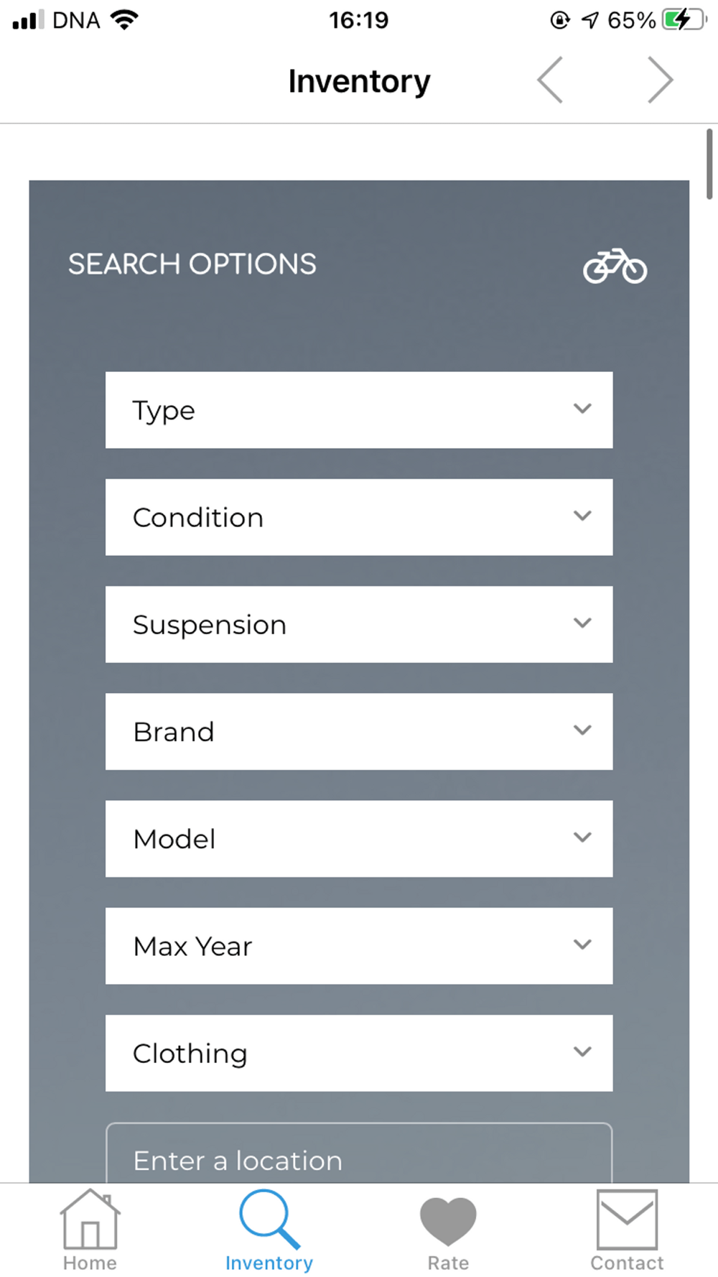The width and height of the screenshot is (718, 1277).
Task: Tap the Wi-Fi status icon
Action: pyautogui.click(x=125, y=19)
